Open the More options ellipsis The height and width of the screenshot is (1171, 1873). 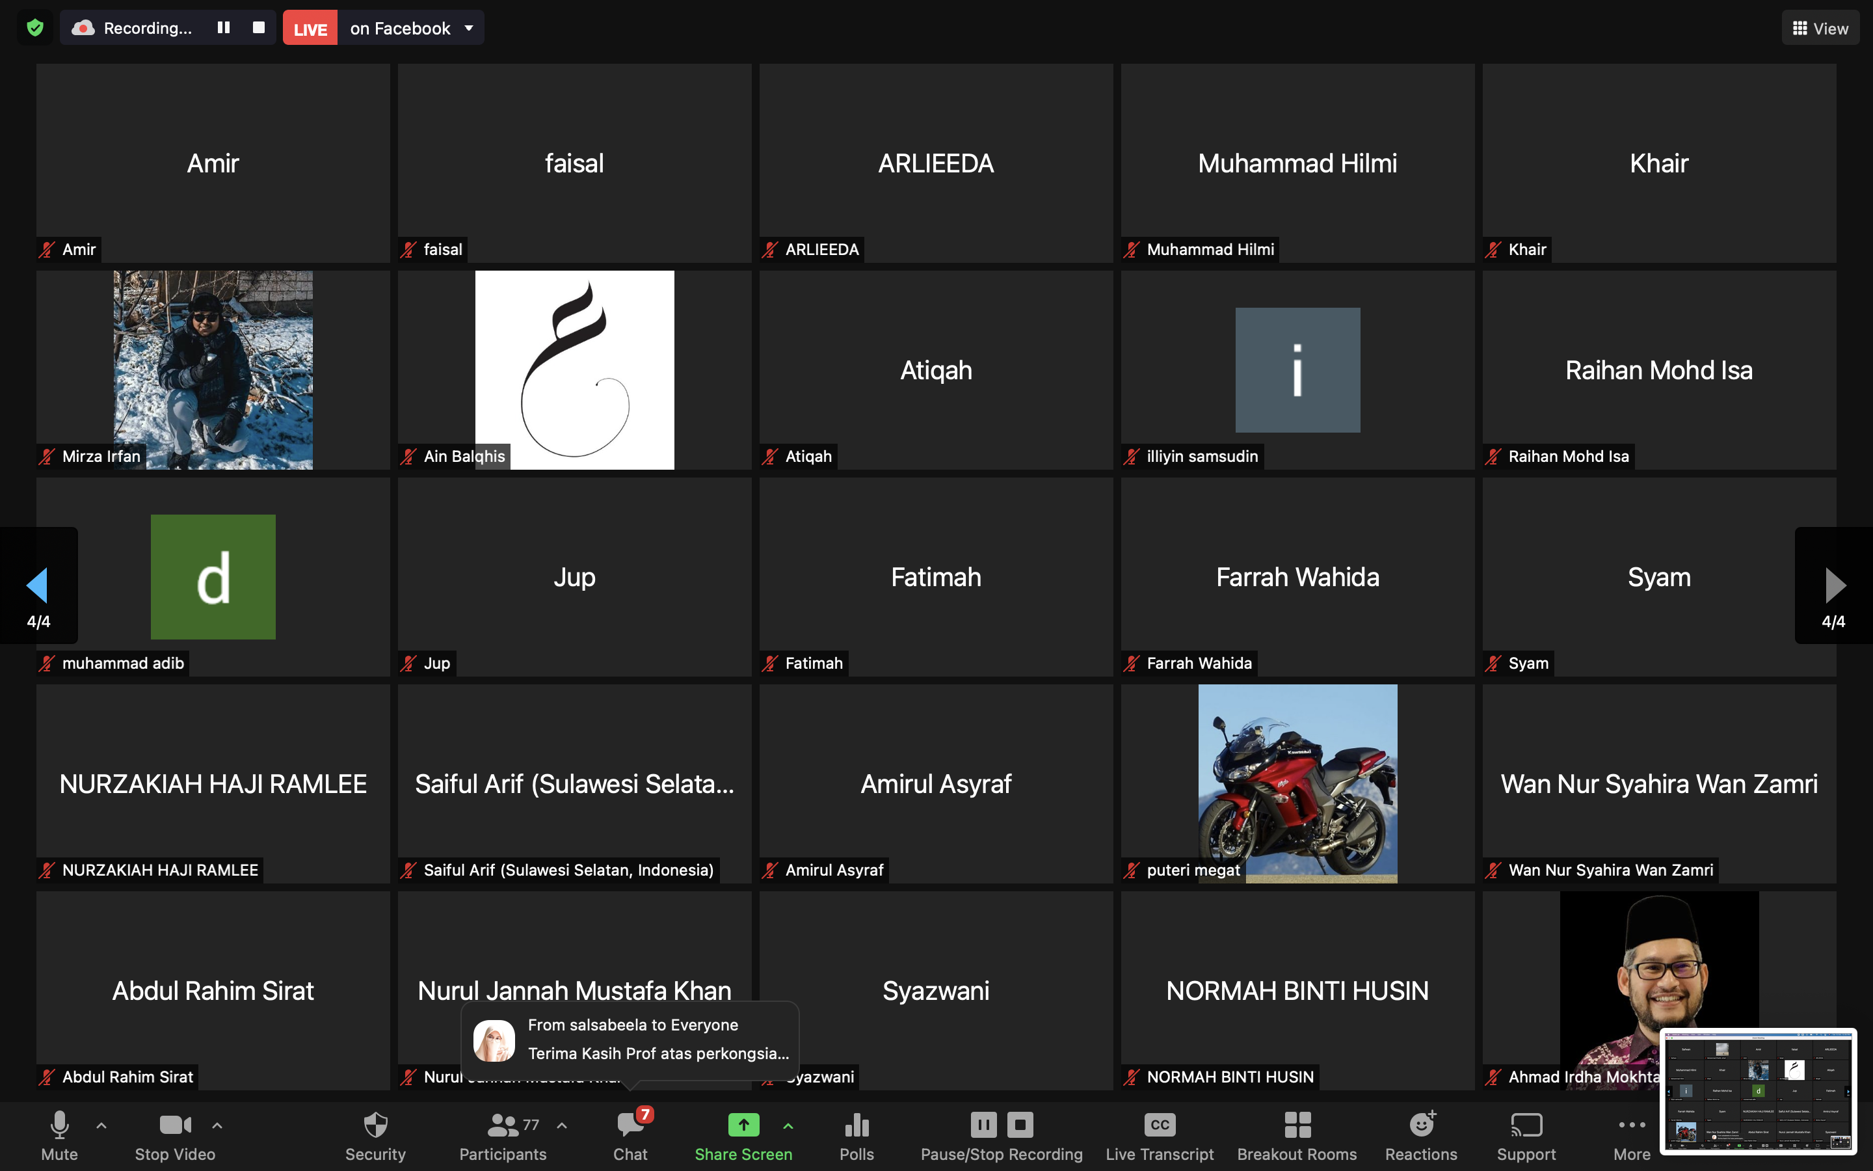coord(1632,1125)
